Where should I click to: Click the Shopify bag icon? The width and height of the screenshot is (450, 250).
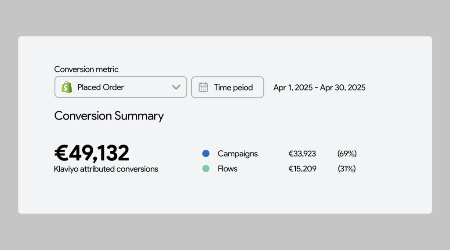67,87
